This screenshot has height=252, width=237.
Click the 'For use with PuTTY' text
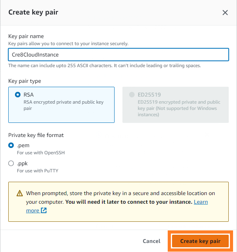click(x=37, y=171)
